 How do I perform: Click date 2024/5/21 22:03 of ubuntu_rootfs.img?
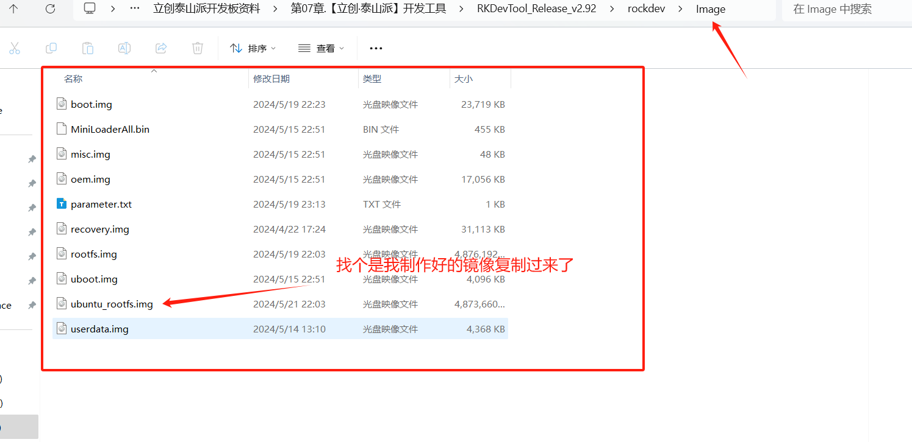coord(289,304)
